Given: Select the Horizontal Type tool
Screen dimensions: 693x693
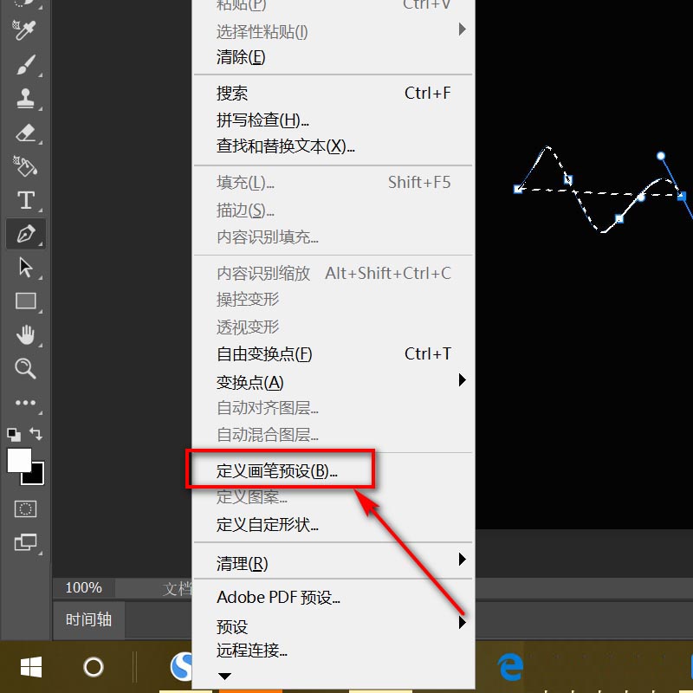Looking at the screenshot, I should coord(25,200).
